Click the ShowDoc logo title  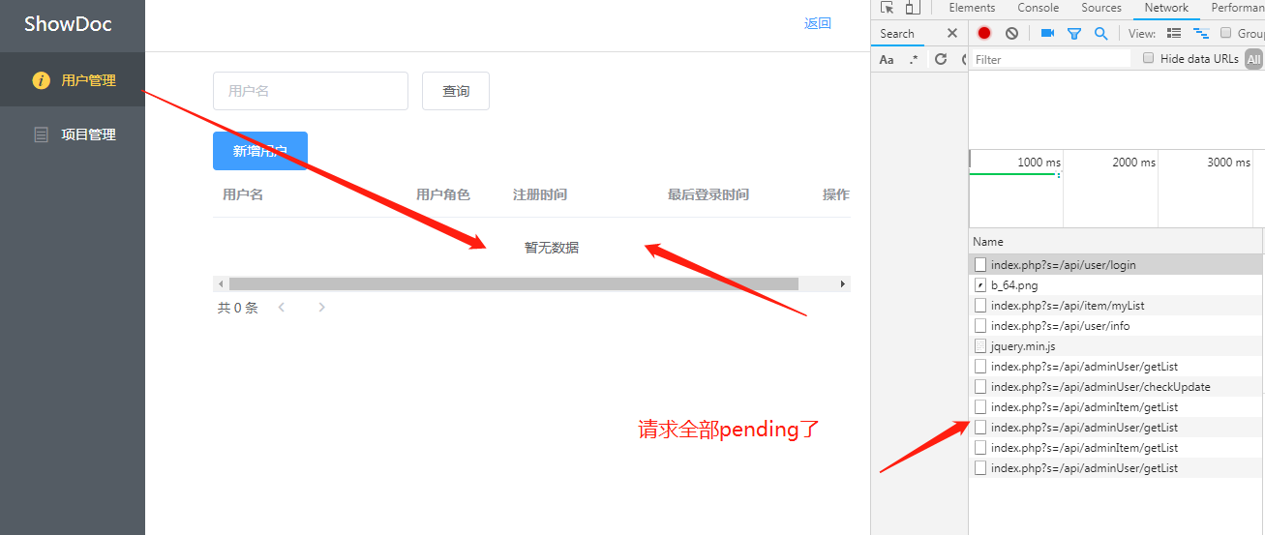tap(68, 24)
